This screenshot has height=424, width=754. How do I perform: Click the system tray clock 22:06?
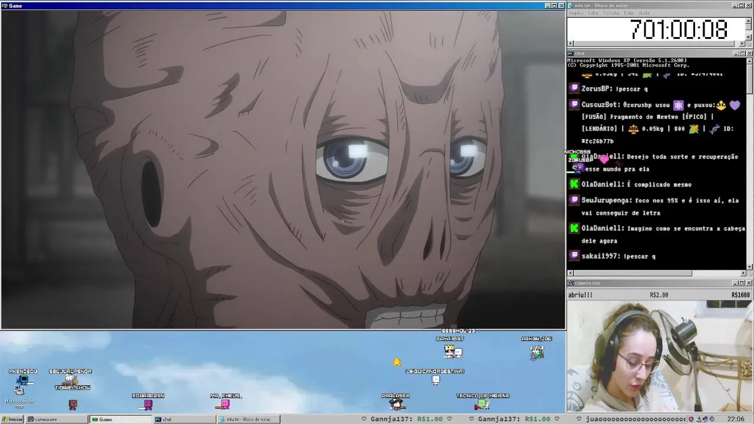(x=735, y=419)
